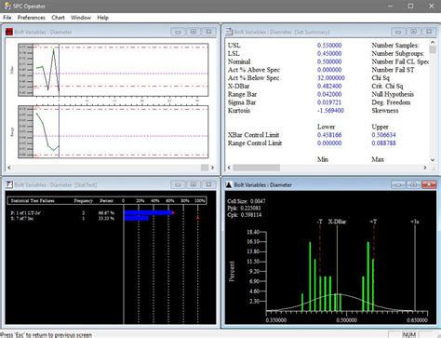This screenshot has width=441, height=338.
Task: Open the Chart menu
Action: [x=58, y=18]
